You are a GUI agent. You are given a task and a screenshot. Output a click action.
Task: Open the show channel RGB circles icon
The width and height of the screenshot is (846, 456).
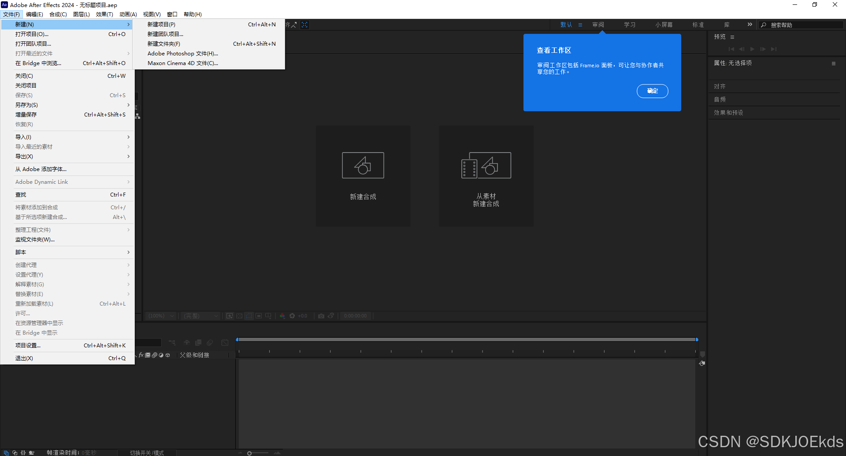[x=282, y=316]
